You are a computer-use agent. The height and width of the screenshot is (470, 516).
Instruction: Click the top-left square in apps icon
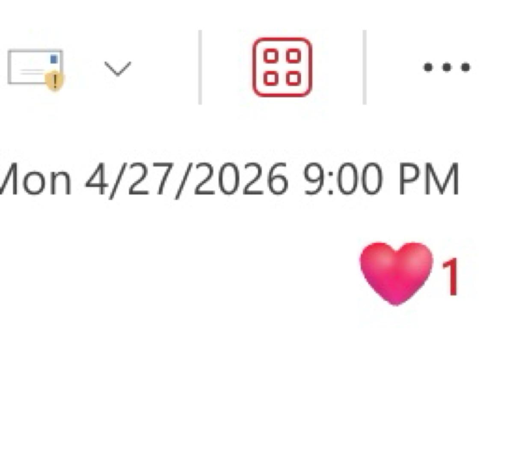(271, 56)
